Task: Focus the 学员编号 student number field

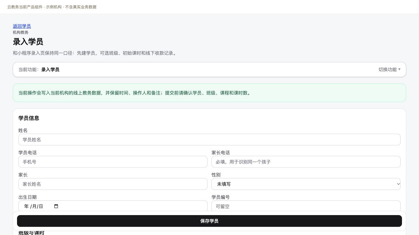Action: click(306, 206)
